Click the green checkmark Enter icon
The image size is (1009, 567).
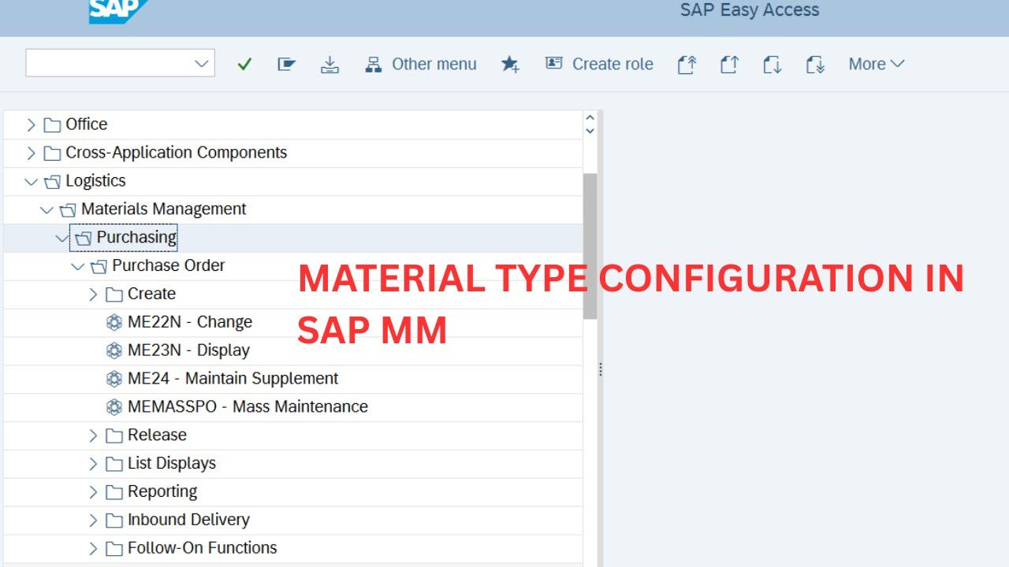[x=244, y=65]
